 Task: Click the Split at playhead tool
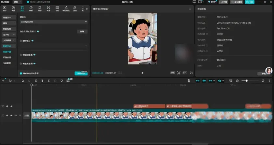[x=36, y=81]
